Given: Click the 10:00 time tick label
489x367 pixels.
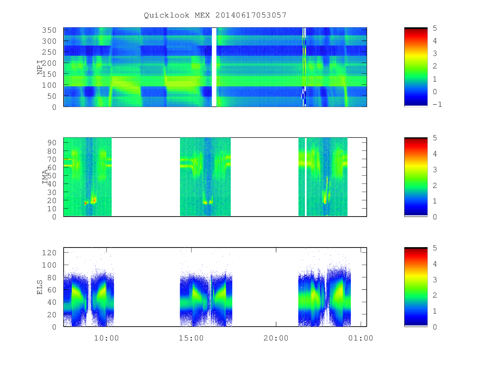Looking at the screenshot, I should [x=106, y=338].
